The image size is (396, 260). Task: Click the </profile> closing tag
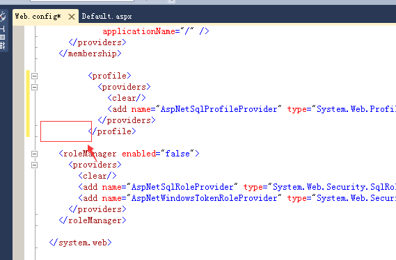[x=112, y=131]
